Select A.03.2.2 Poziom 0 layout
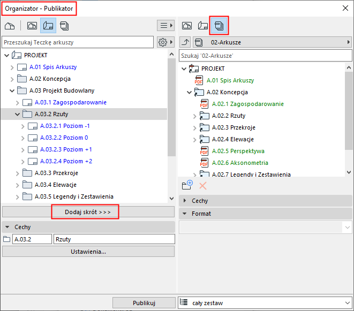Image resolution: width=354 pixels, height=311 pixels. point(64,138)
